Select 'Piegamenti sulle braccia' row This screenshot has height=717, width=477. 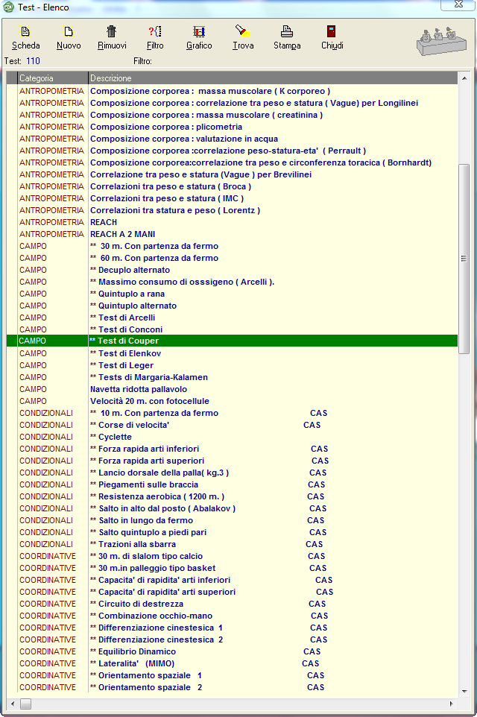232,484
